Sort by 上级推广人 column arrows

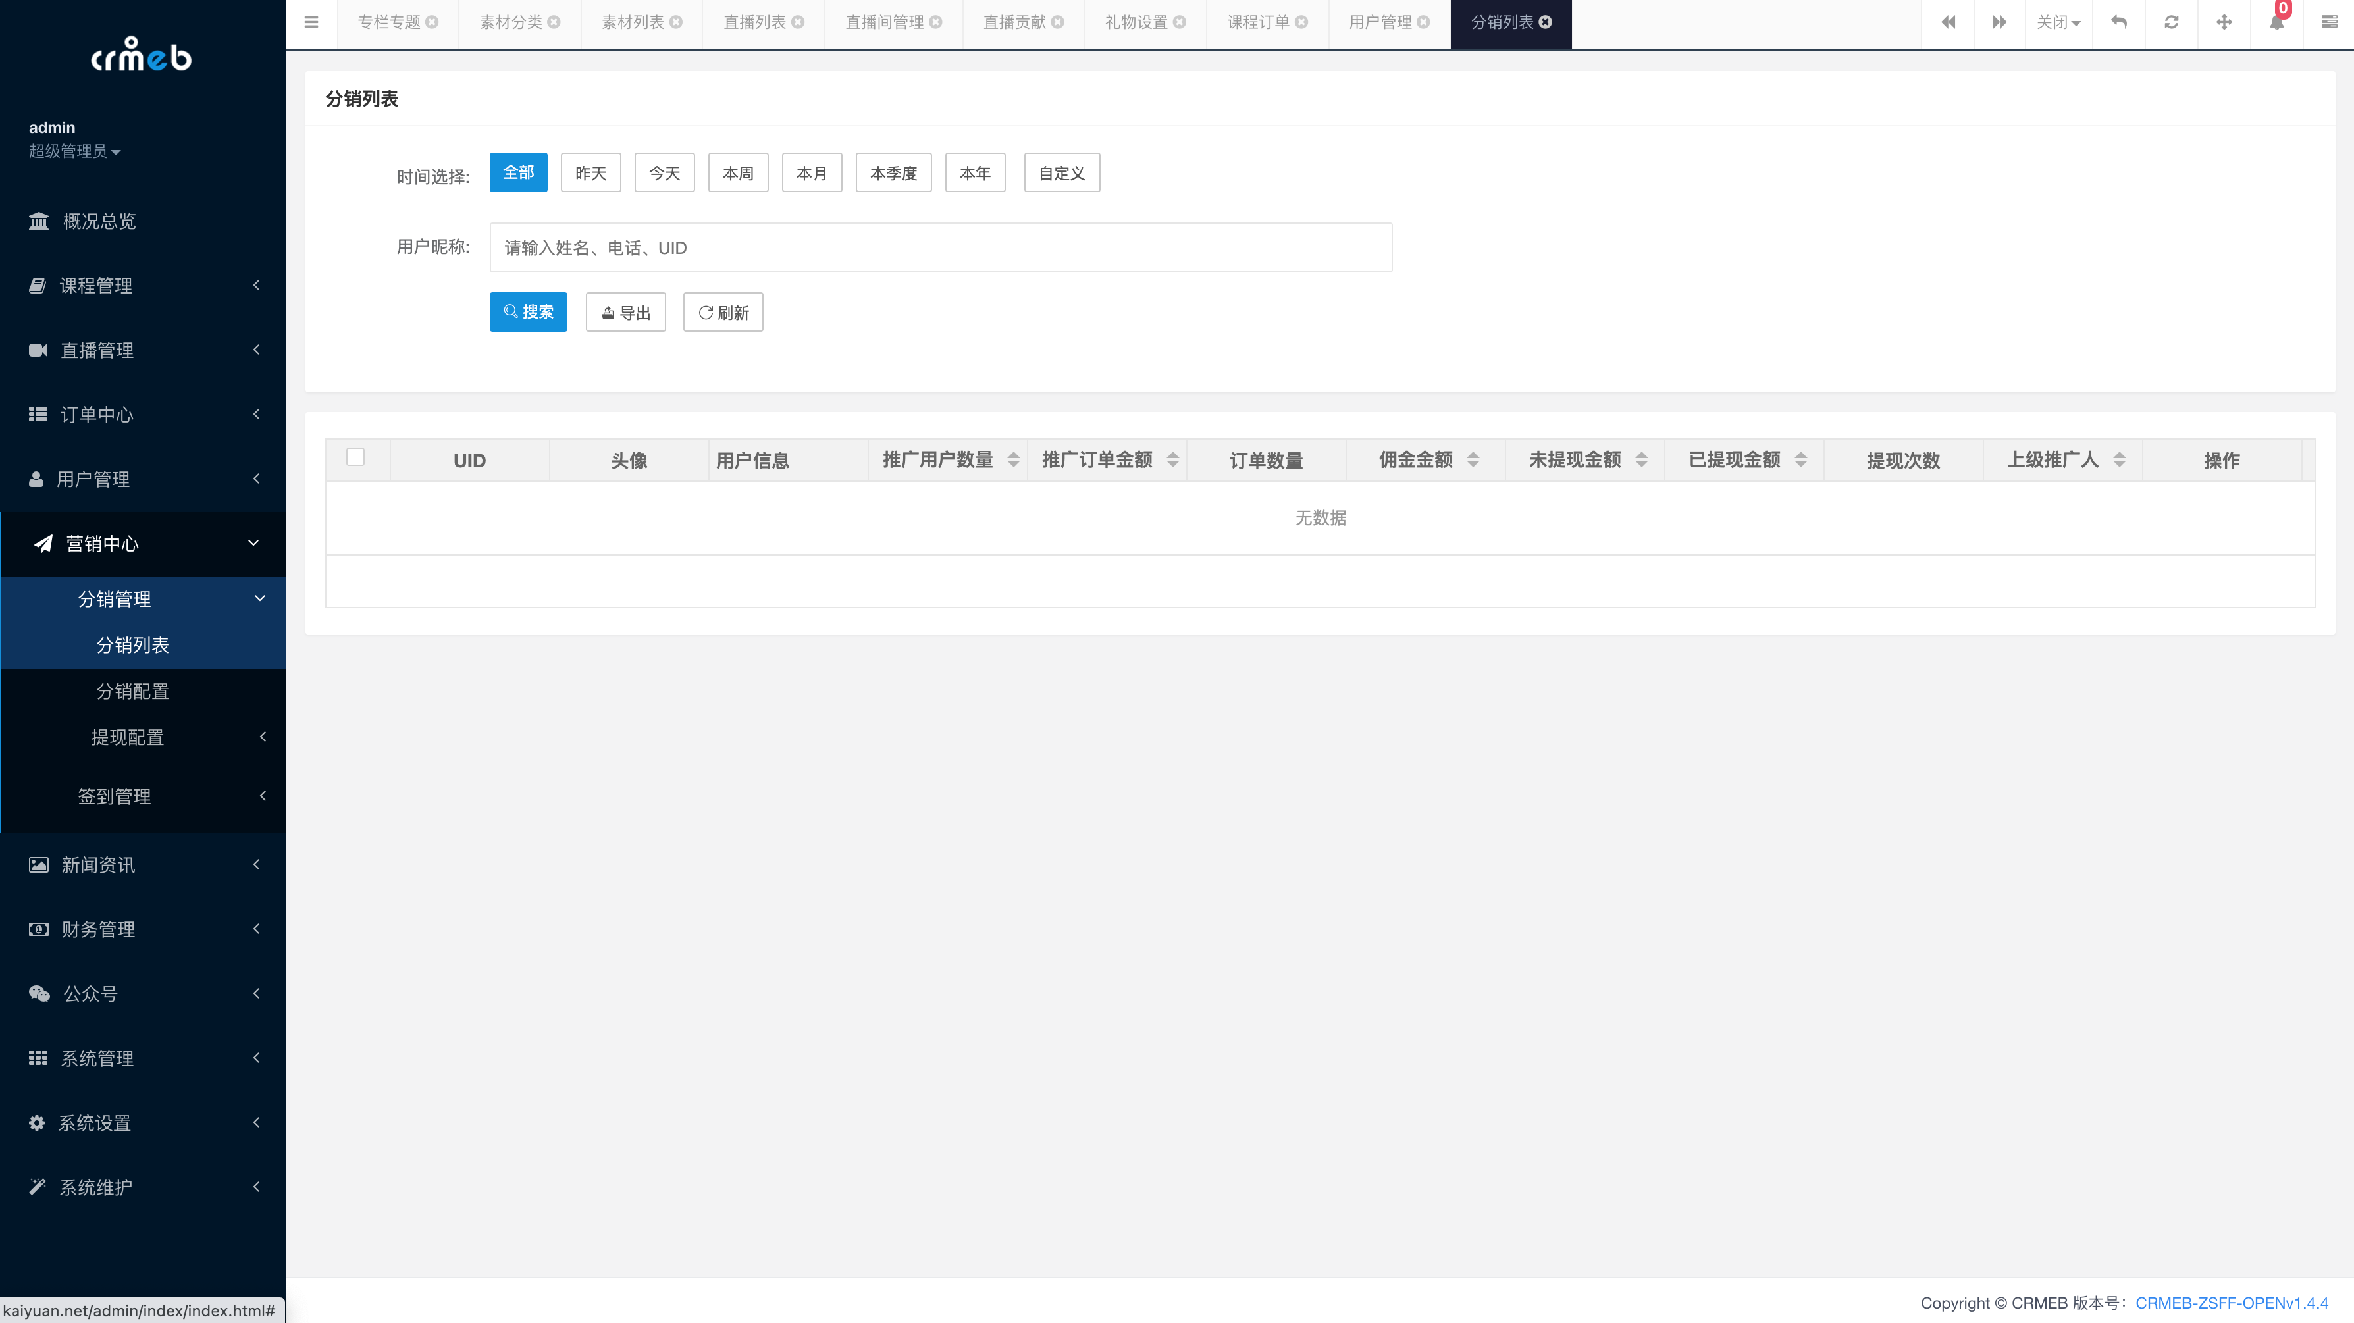tap(2119, 461)
